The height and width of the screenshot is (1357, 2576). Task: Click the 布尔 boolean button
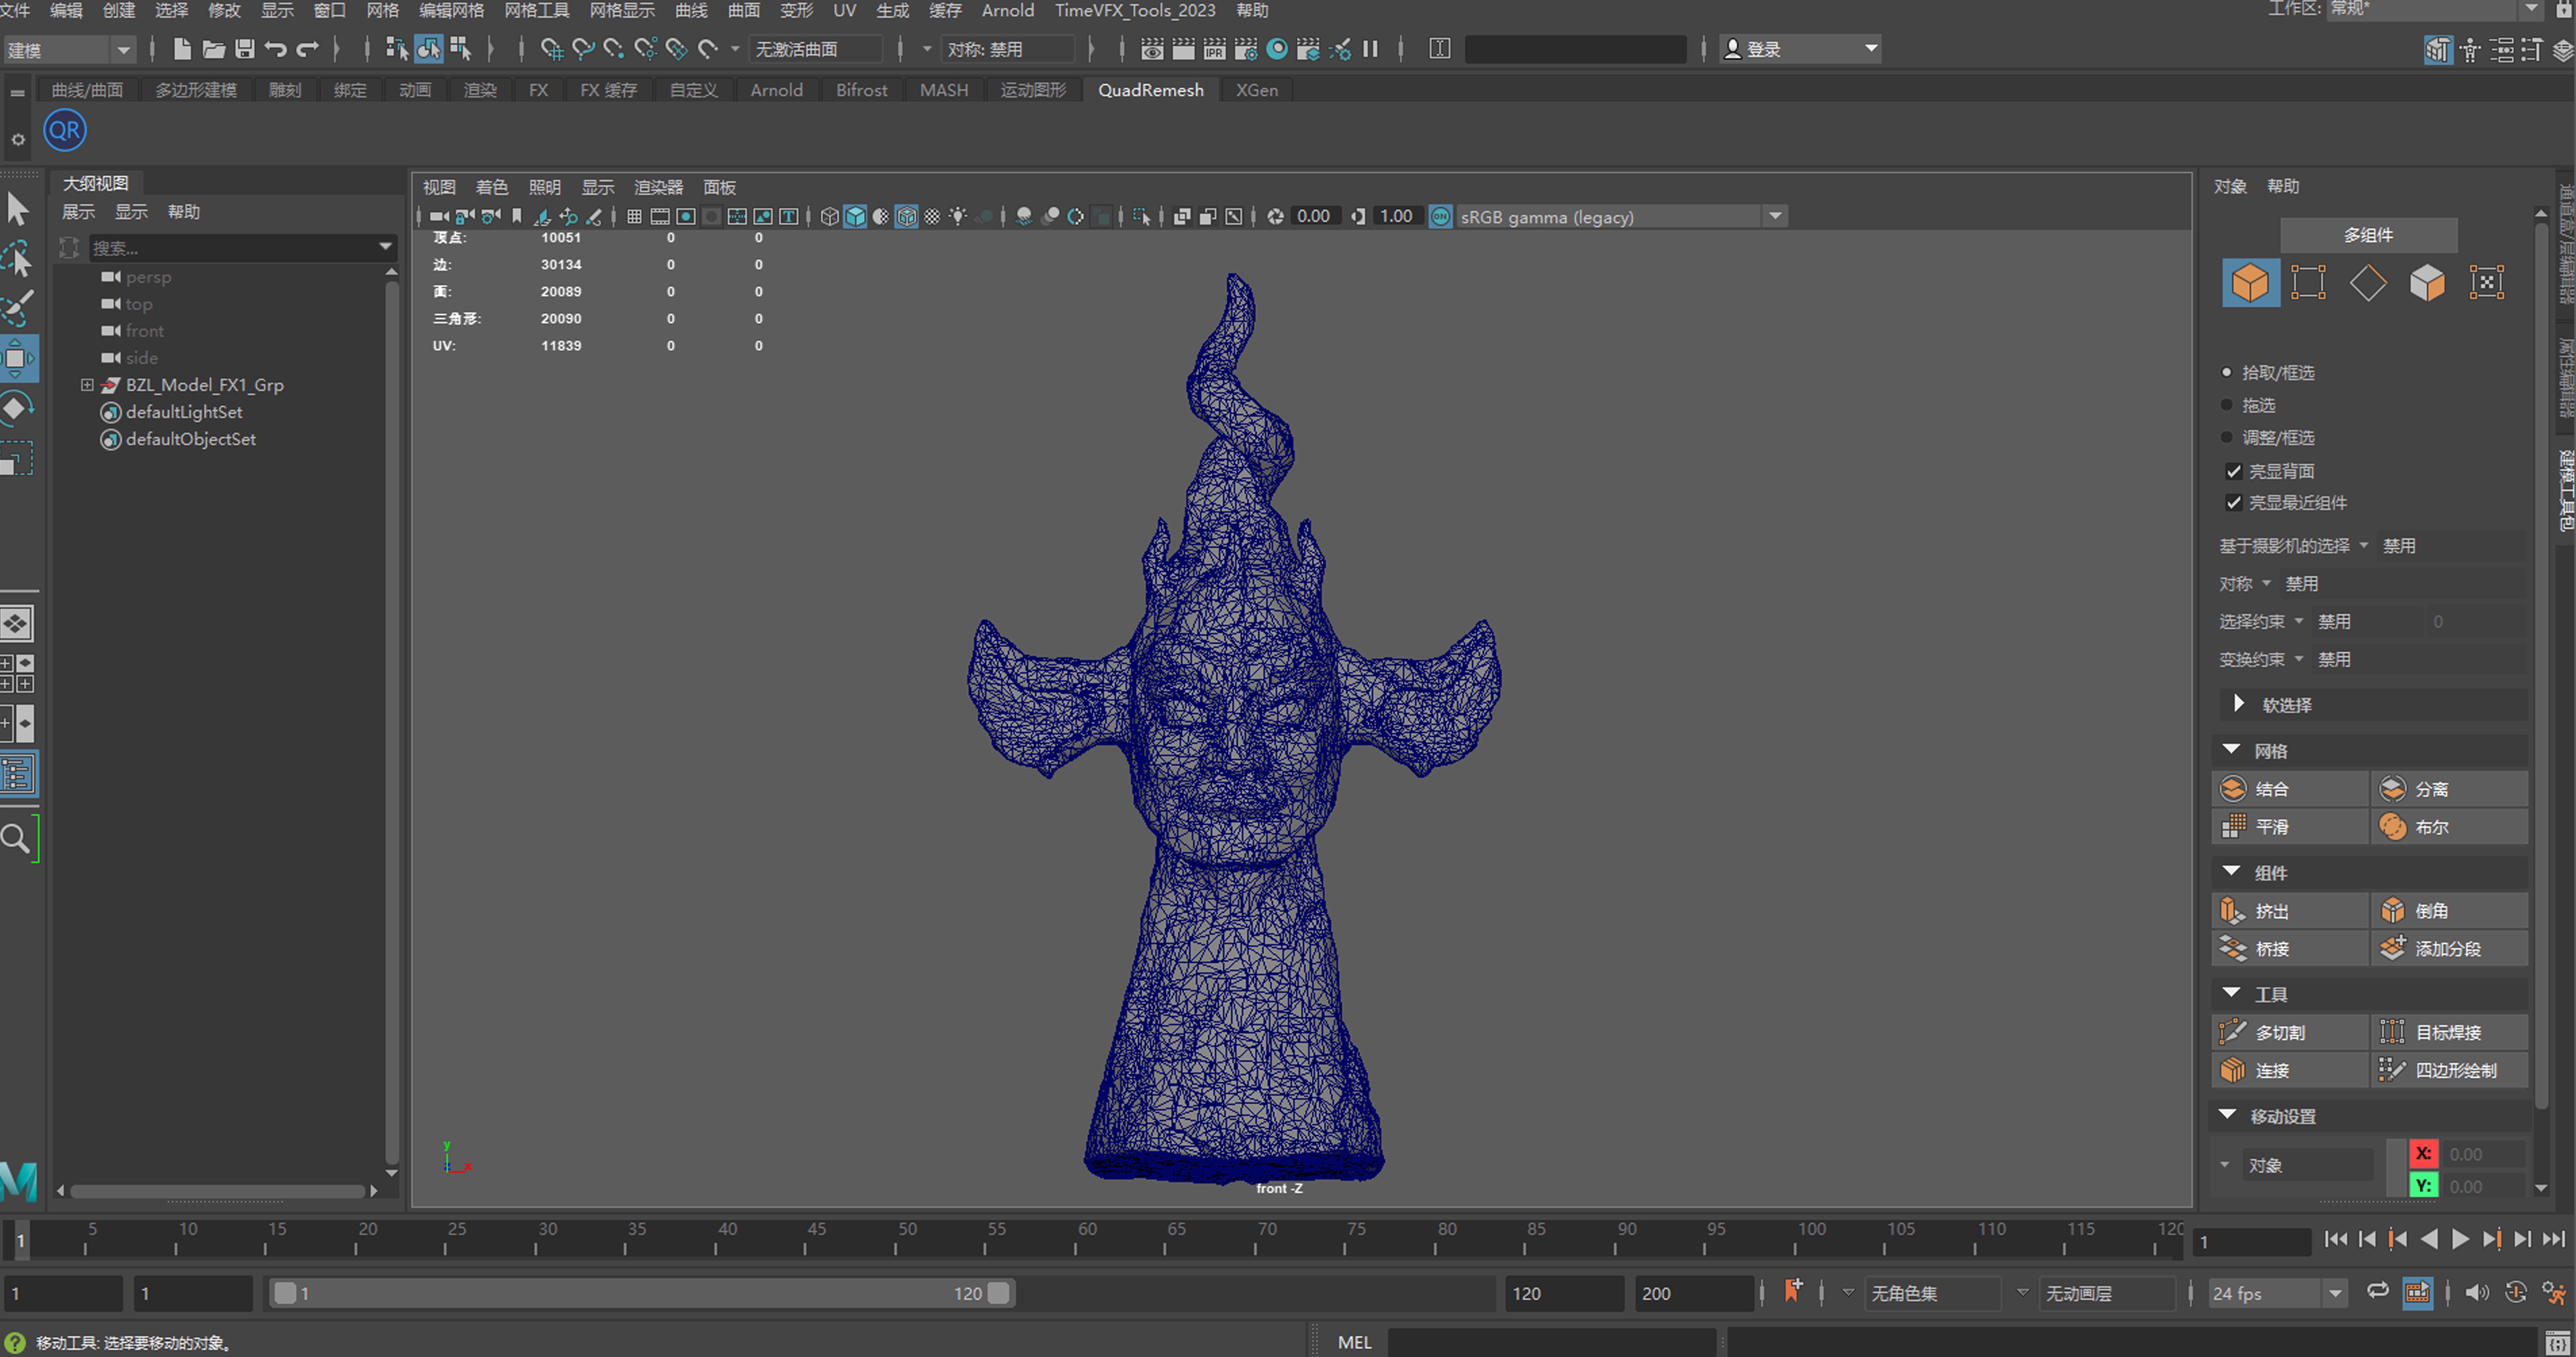click(x=2449, y=827)
